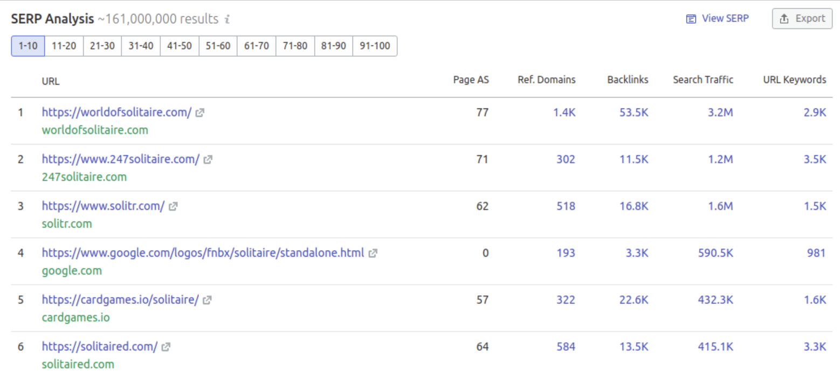The width and height of the screenshot is (840, 378).
Task: Select the 1-10 results tab
Action: click(28, 46)
